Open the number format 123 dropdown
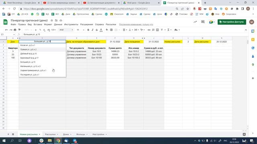 tap(53, 30)
